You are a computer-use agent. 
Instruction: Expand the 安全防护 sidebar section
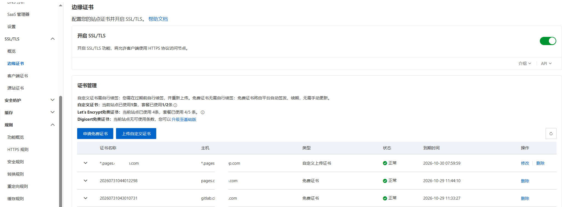coord(53,100)
